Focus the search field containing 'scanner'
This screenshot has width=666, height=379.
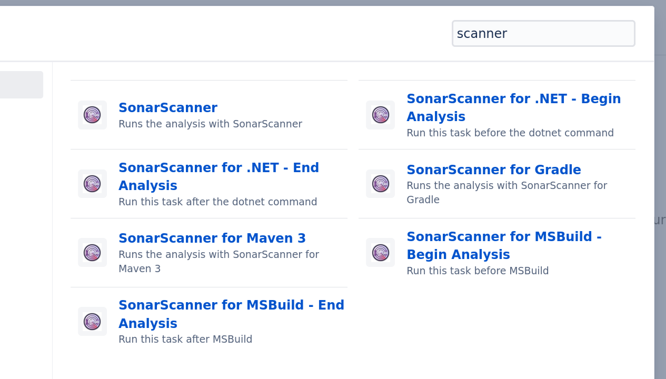point(543,34)
